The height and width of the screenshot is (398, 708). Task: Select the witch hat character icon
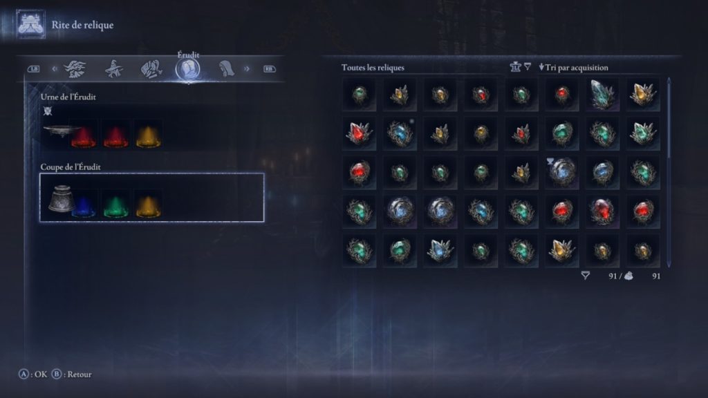113,69
